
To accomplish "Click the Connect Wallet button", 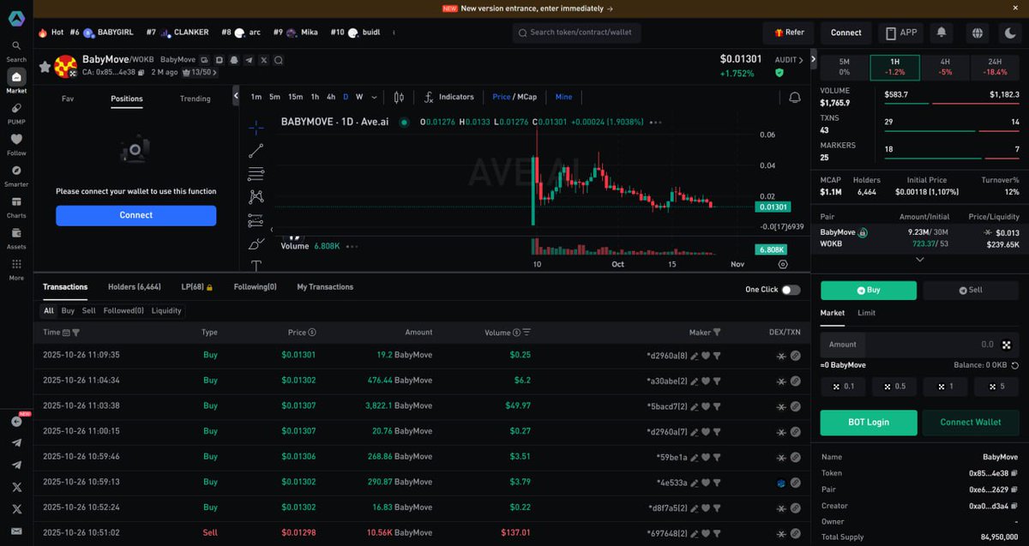I will coord(971,423).
